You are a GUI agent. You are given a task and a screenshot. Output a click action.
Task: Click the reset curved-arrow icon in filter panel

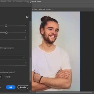tap(27, 17)
